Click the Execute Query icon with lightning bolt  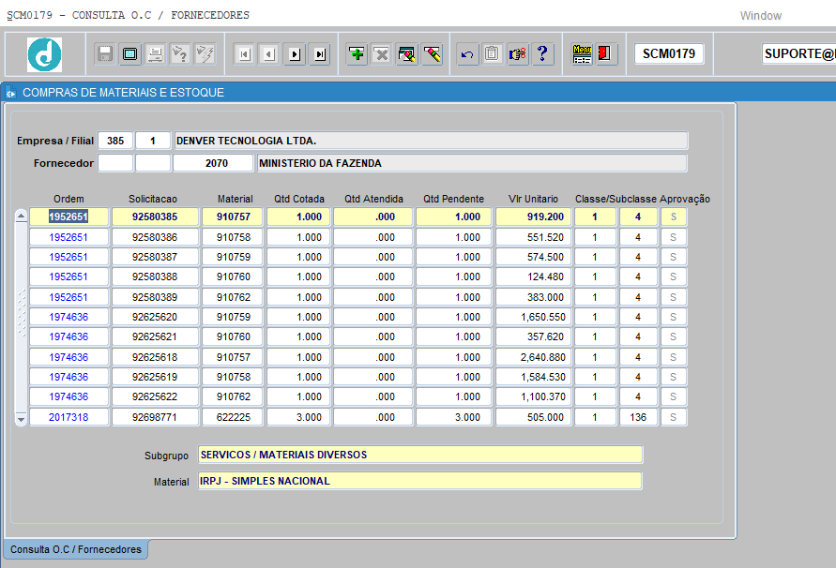tap(205, 54)
